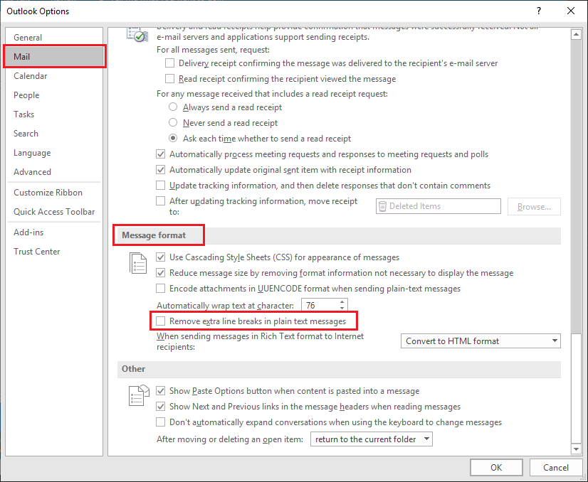Check Don't automatically expand conversations option
Viewport: 588px width, 482px height.
click(x=160, y=422)
